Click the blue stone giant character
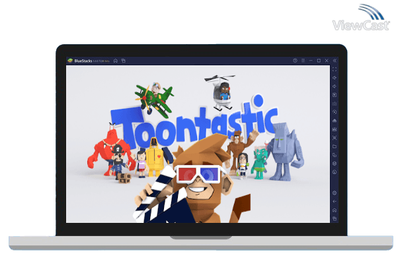Image resolution: width=398 pixels, height=273 pixels. [x=286, y=152]
